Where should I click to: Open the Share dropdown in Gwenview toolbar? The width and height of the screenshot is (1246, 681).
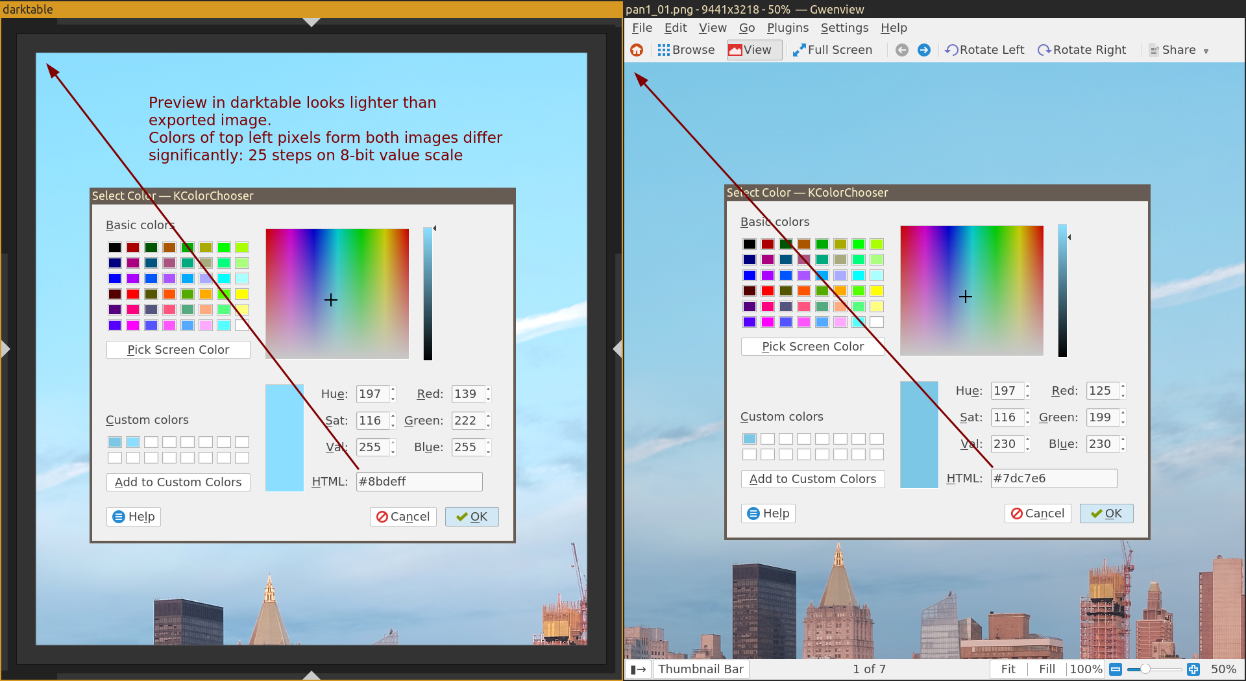click(1179, 50)
